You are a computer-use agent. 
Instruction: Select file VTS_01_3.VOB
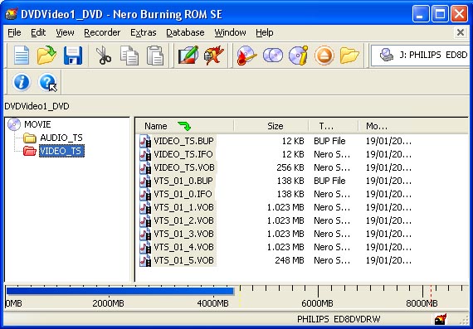(183, 234)
